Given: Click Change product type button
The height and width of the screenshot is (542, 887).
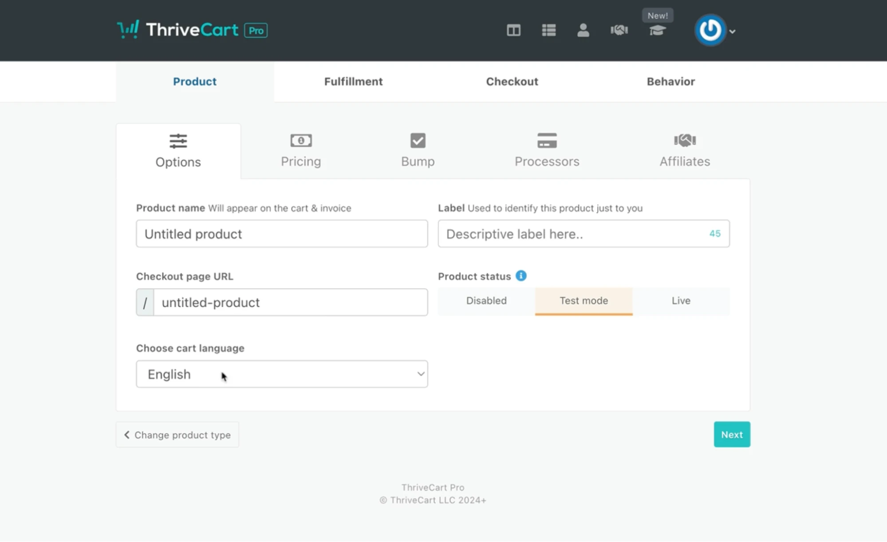Looking at the screenshot, I should (177, 435).
